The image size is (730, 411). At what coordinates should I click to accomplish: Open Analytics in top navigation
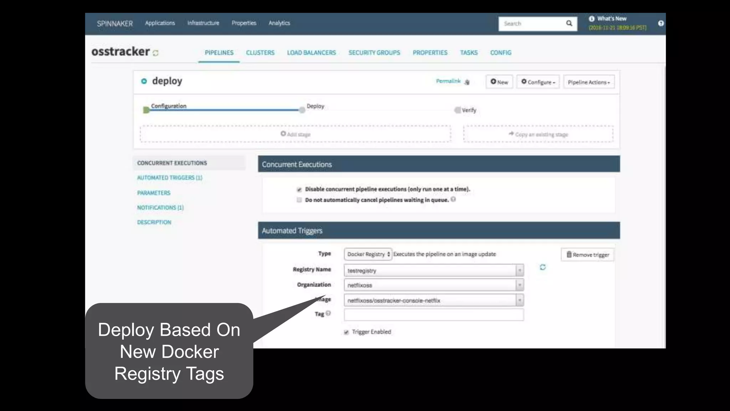[x=279, y=23]
